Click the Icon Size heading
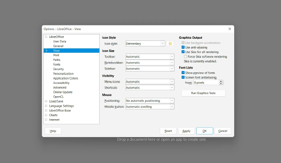The image size is (281, 163). [x=108, y=51]
